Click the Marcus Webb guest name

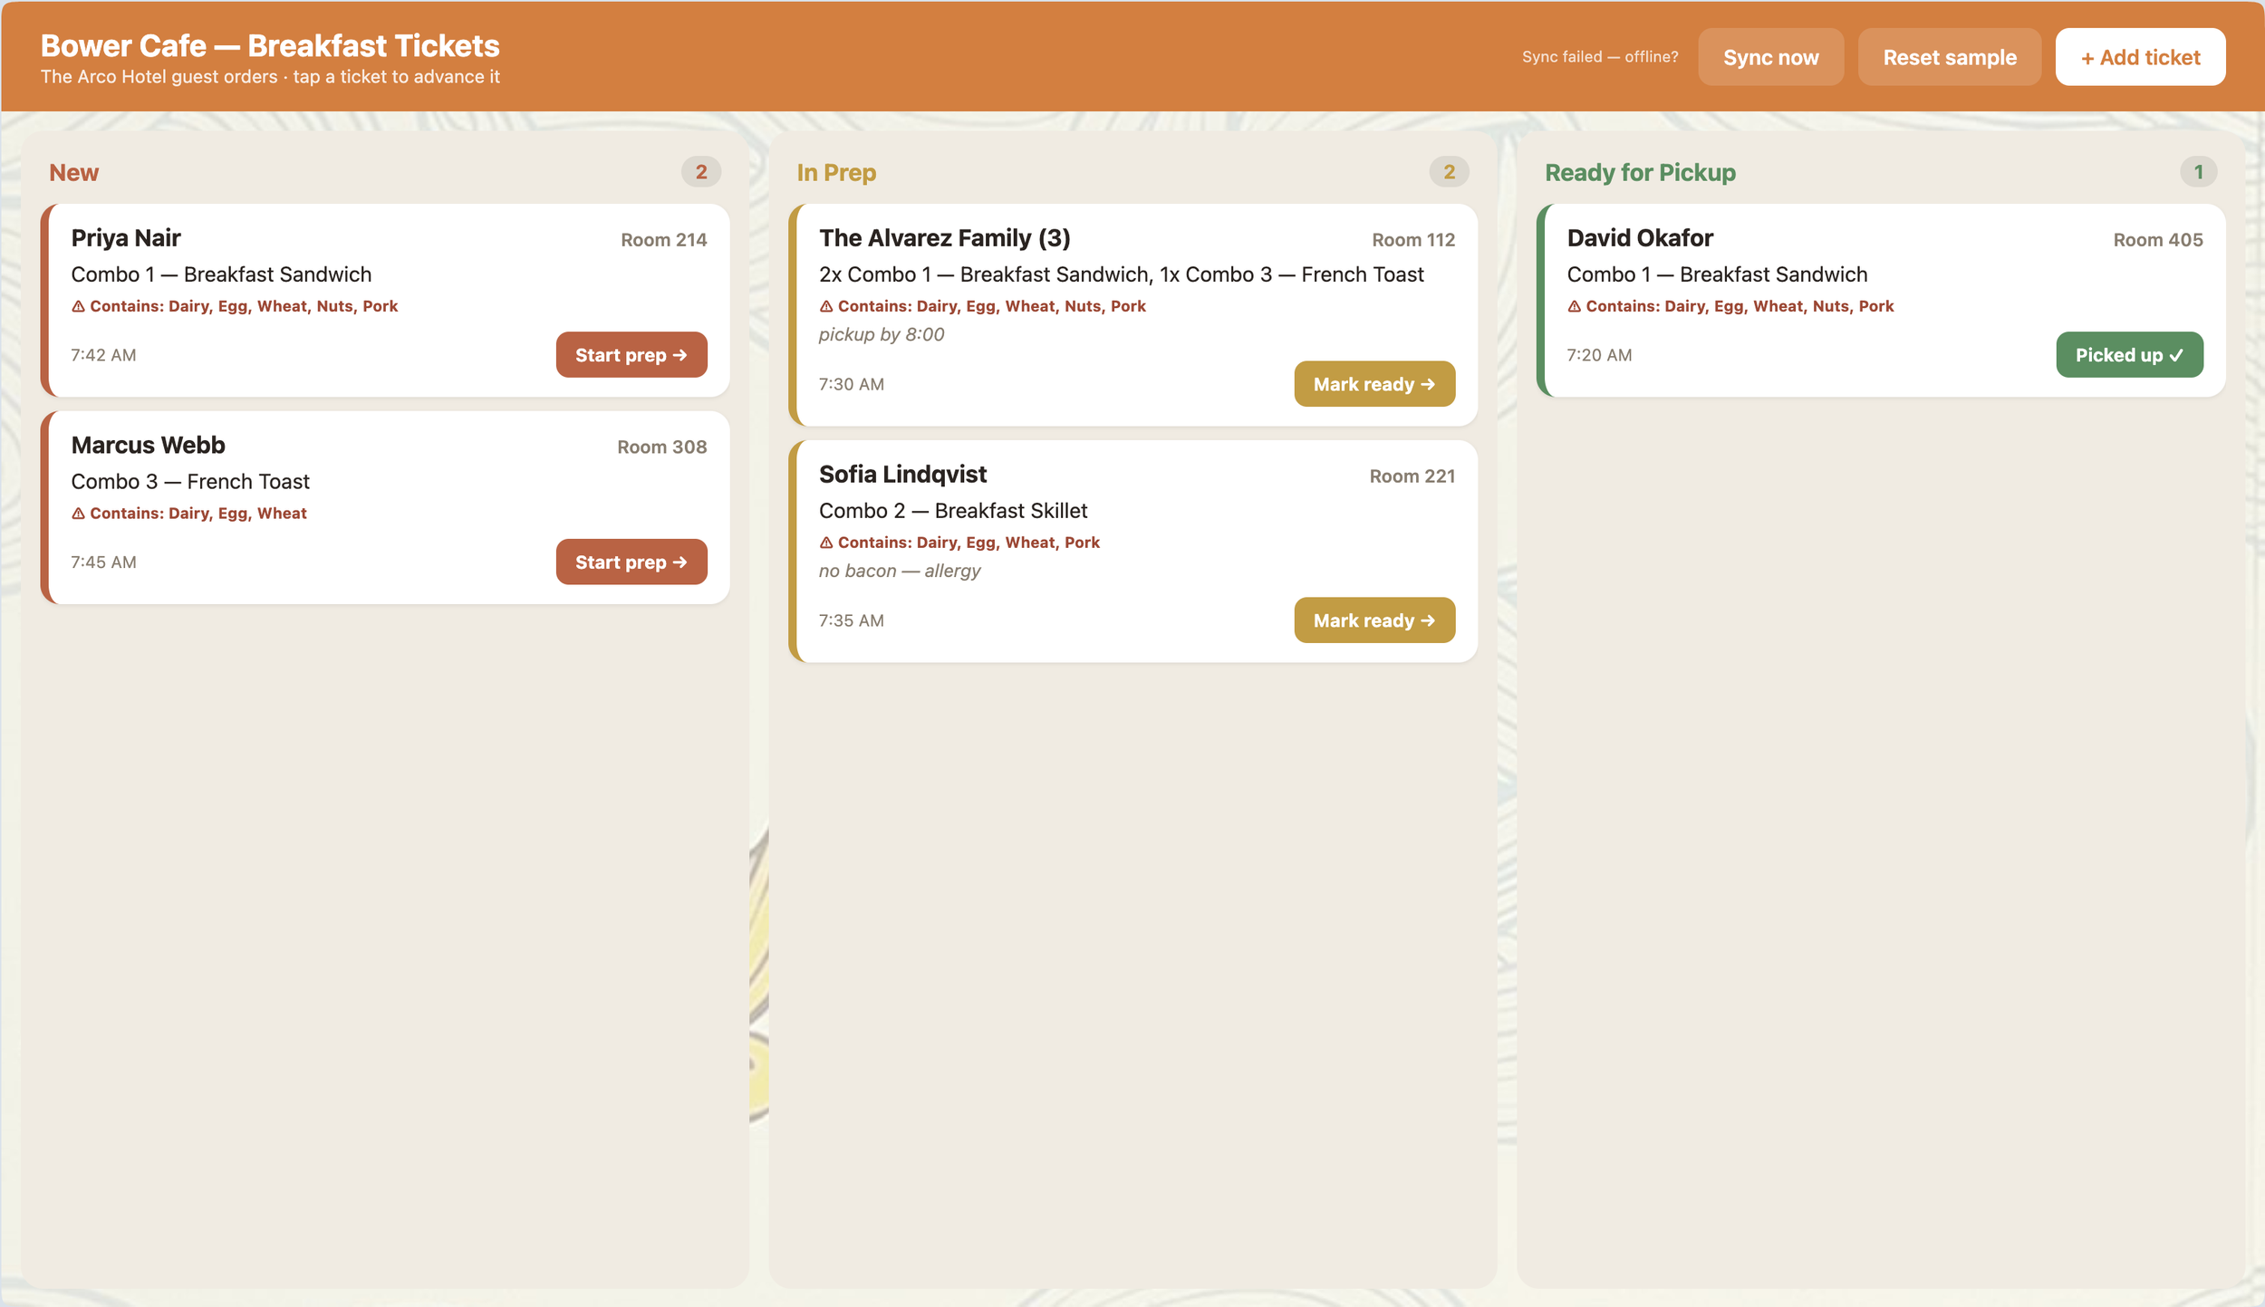coord(148,446)
